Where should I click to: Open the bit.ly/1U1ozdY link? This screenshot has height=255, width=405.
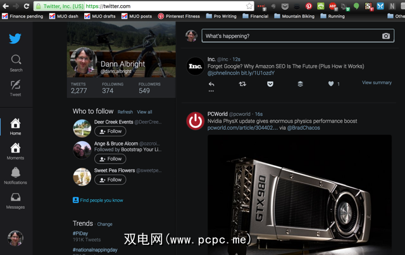pyautogui.click(x=258, y=73)
